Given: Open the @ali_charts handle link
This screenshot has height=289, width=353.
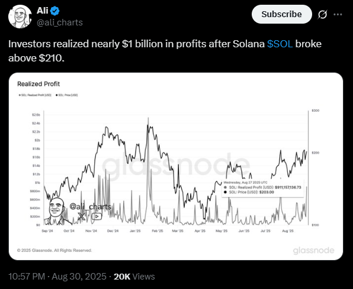Looking at the screenshot, I should click(60, 22).
